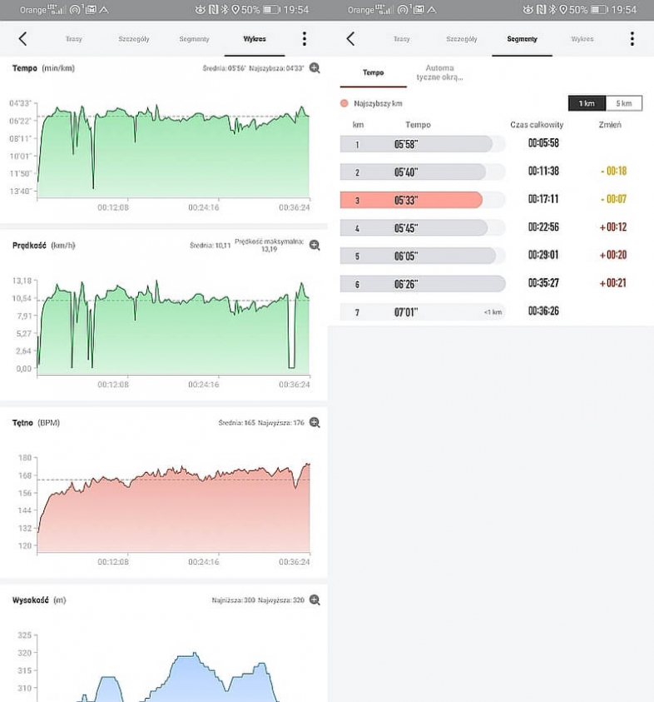Tap the highlighted fastest kilometer 3 bar

(x=411, y=200)
